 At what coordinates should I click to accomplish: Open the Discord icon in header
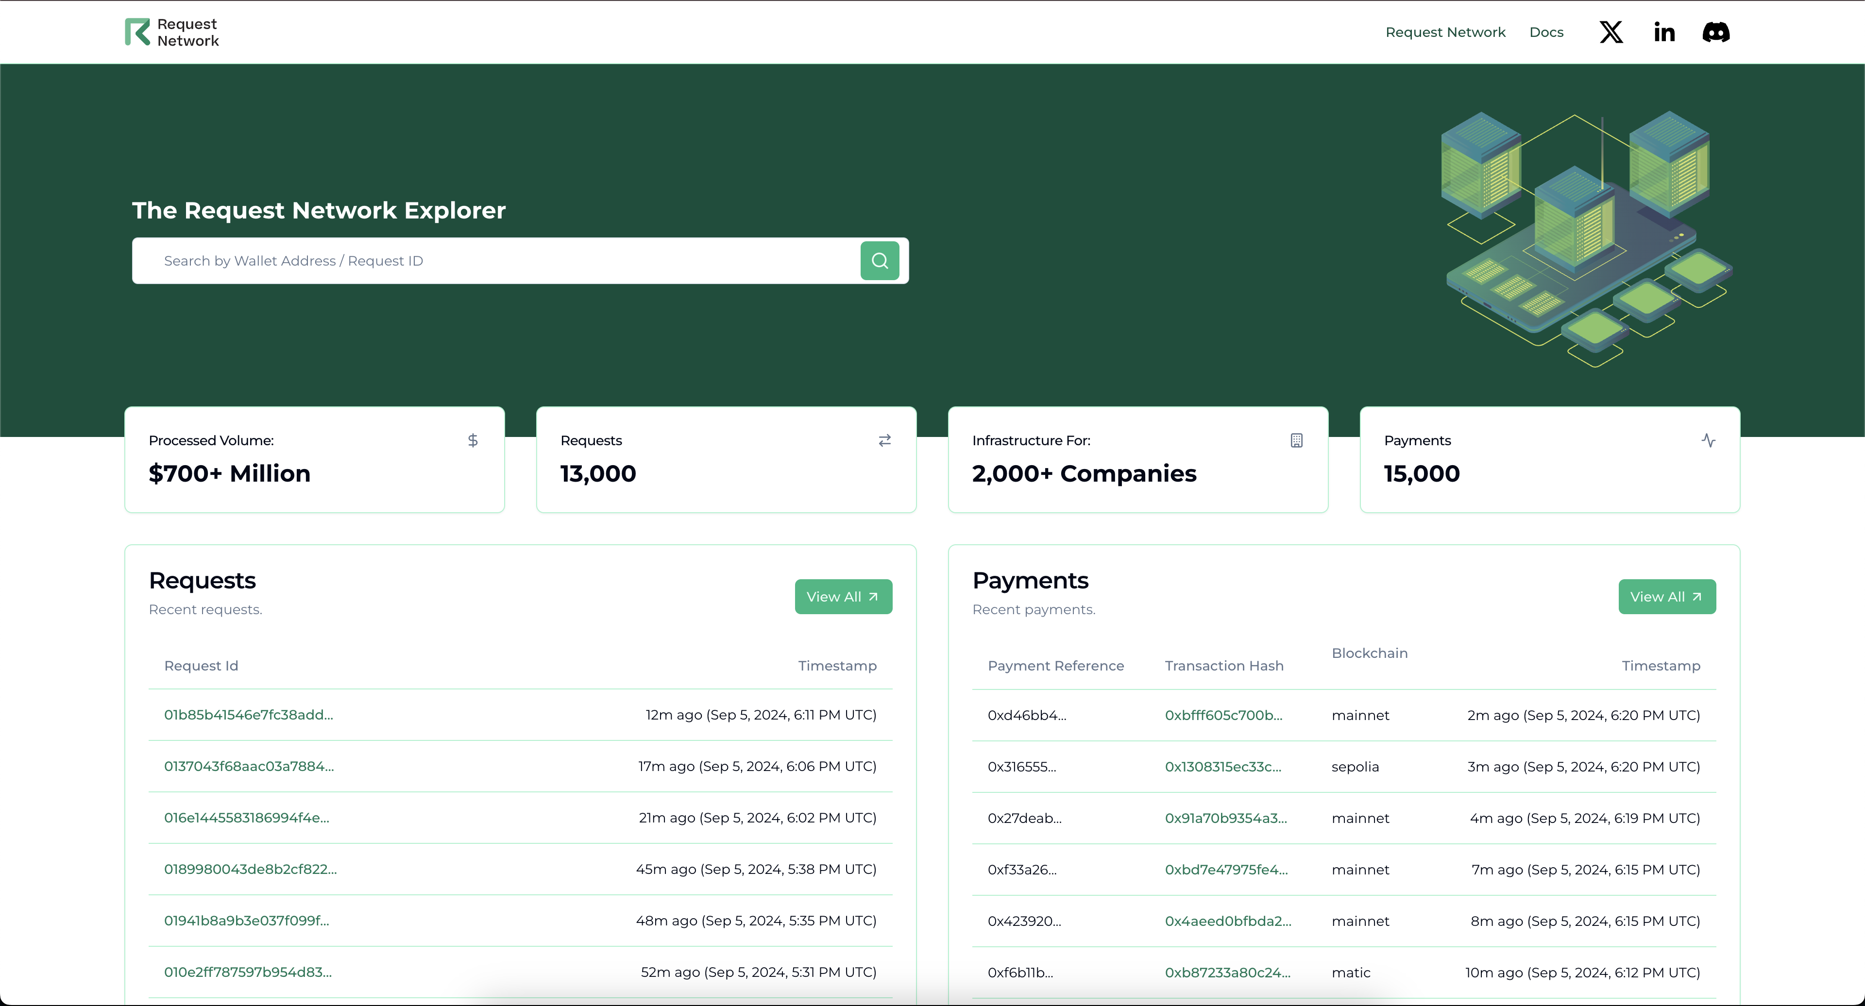[1715, 33]
